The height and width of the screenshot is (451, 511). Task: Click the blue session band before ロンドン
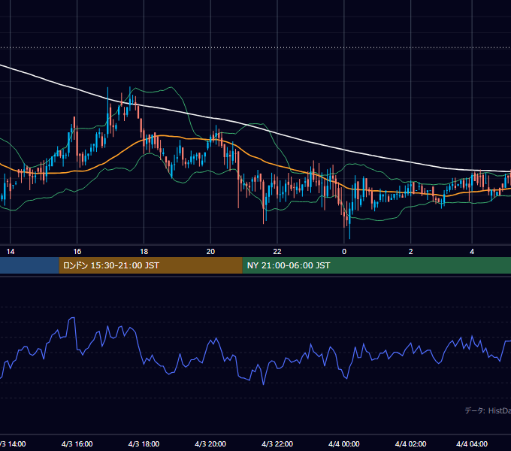coord(29,265)
